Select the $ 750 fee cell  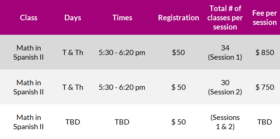(265, 87)
